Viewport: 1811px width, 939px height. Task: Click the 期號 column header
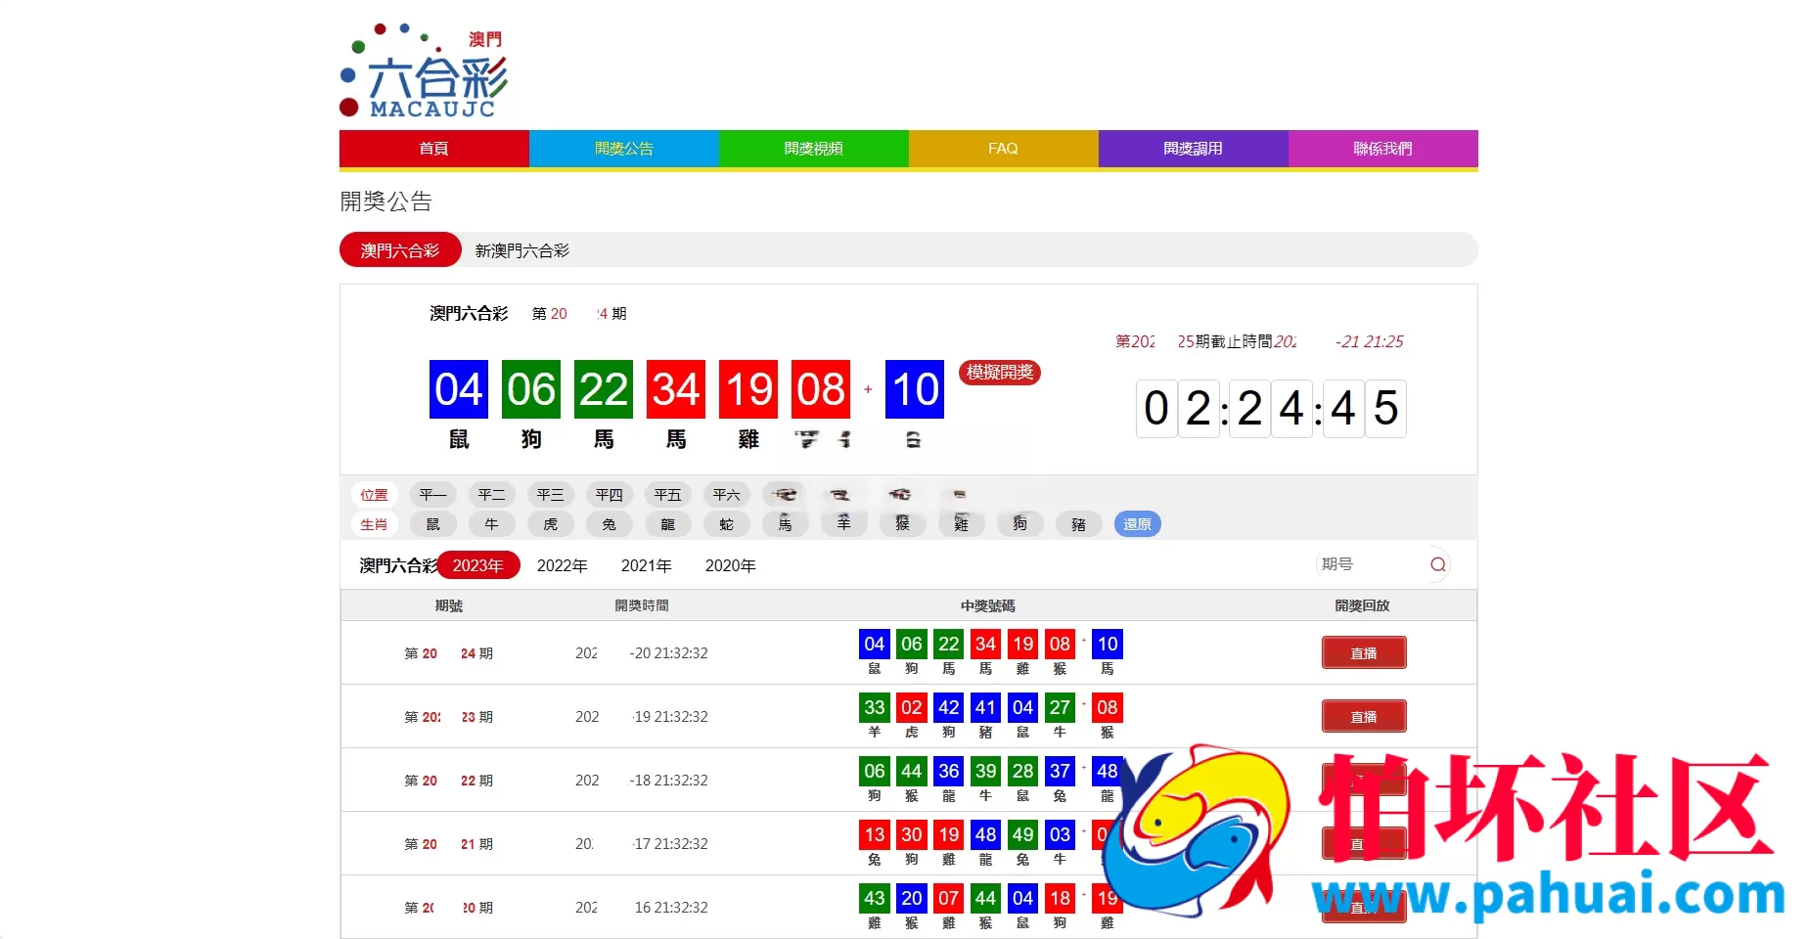click(x=449, y=605)
